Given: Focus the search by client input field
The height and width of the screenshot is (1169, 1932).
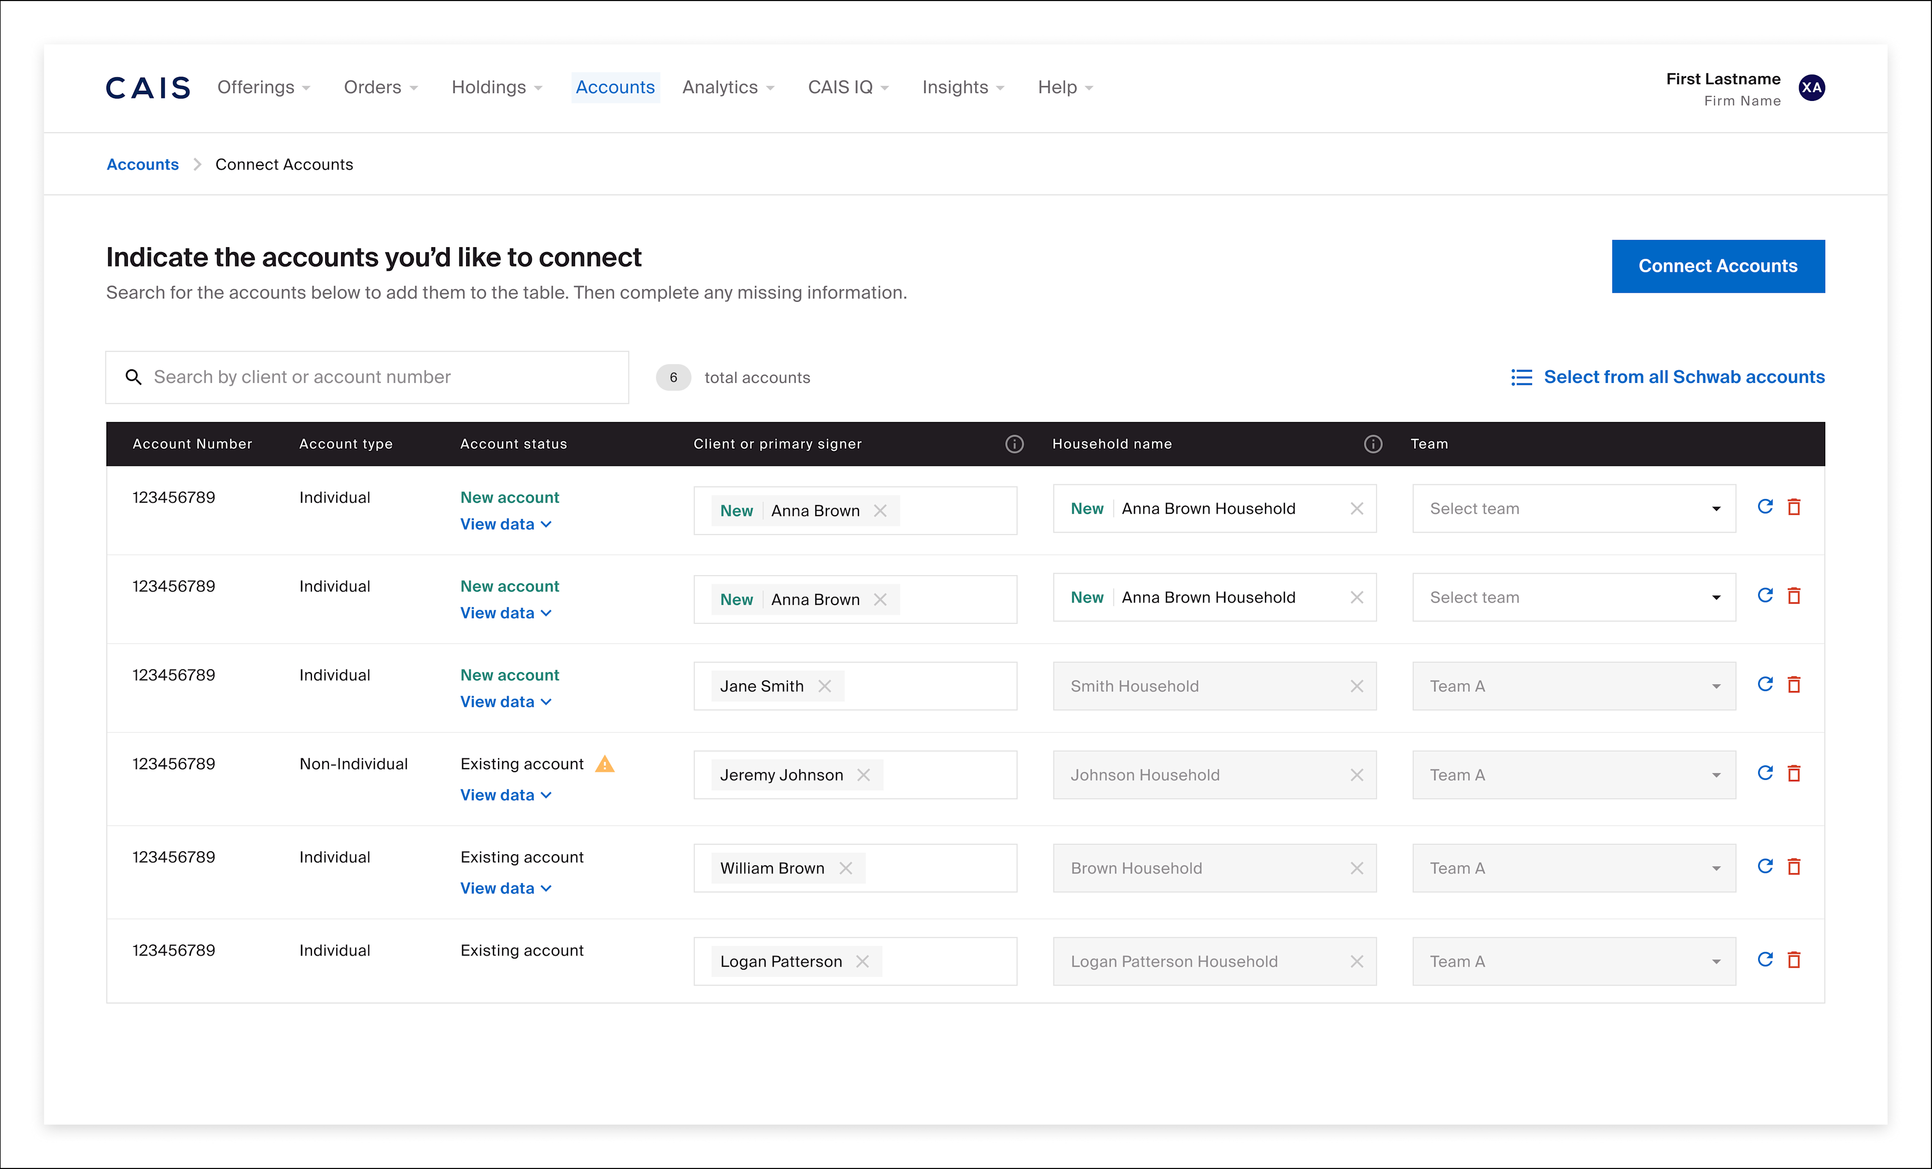Looking at the screenshot, I should click(x=376, y=377).
